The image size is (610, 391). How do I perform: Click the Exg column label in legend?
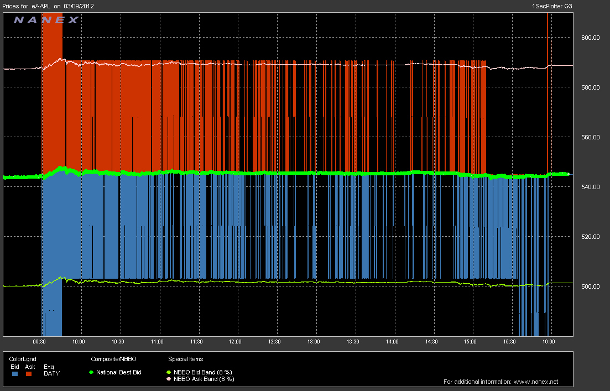(x=49, y=367)
